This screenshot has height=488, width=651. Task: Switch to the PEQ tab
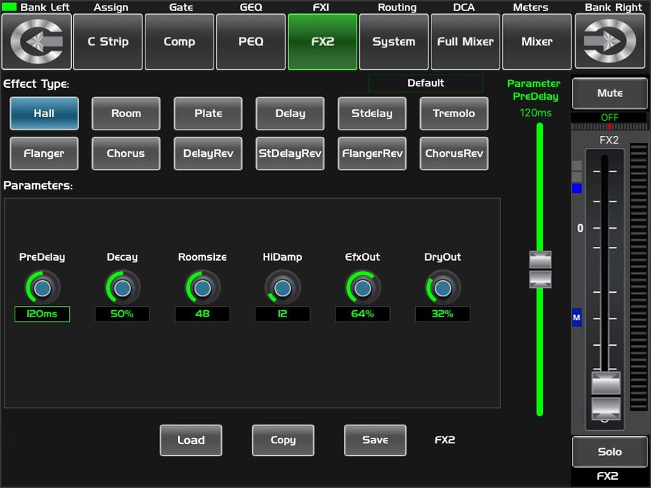[x=250, y=42]
